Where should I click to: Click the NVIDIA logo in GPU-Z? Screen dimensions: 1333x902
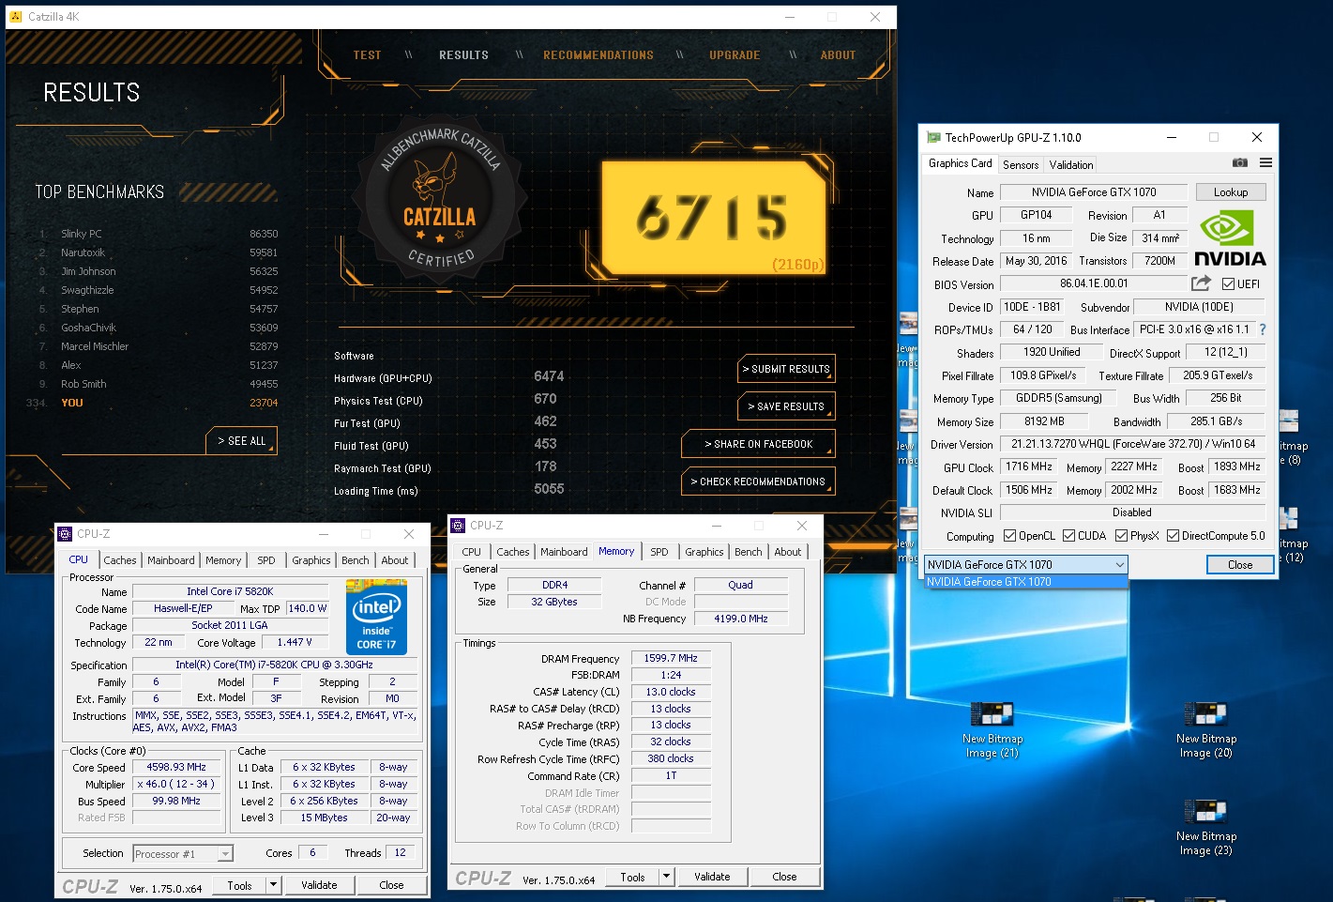pyautogui.click(x=1230, y=238)
